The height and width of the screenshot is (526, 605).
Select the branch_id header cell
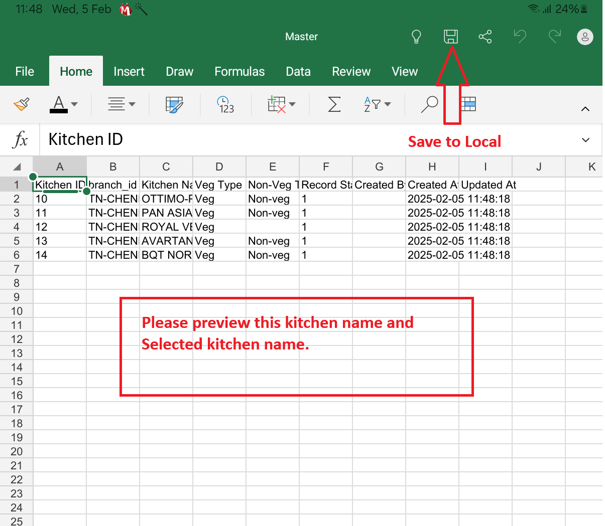pos(113,185)
